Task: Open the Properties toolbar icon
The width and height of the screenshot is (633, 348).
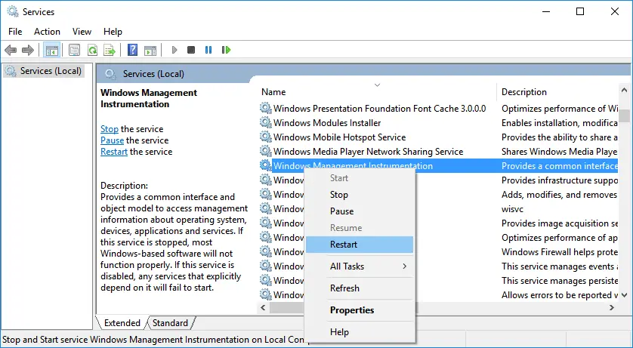Action: pos(74,50)
